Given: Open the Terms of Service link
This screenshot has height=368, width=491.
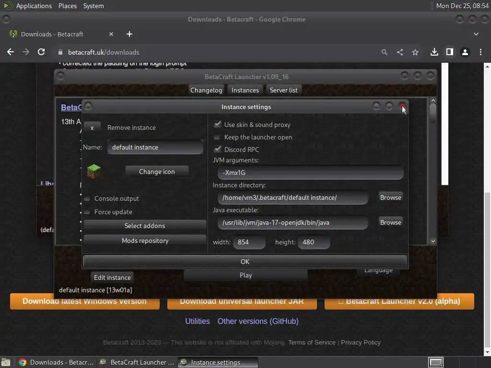Looking at the screenshot, I should click(312, 342).
